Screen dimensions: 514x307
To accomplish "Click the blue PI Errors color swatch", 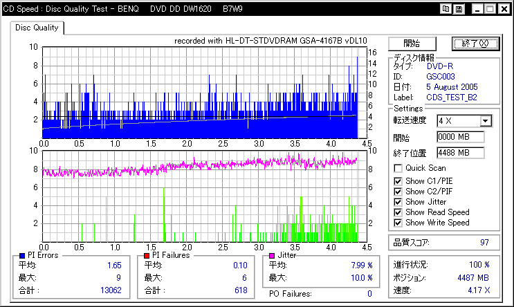I will point(22,256).
